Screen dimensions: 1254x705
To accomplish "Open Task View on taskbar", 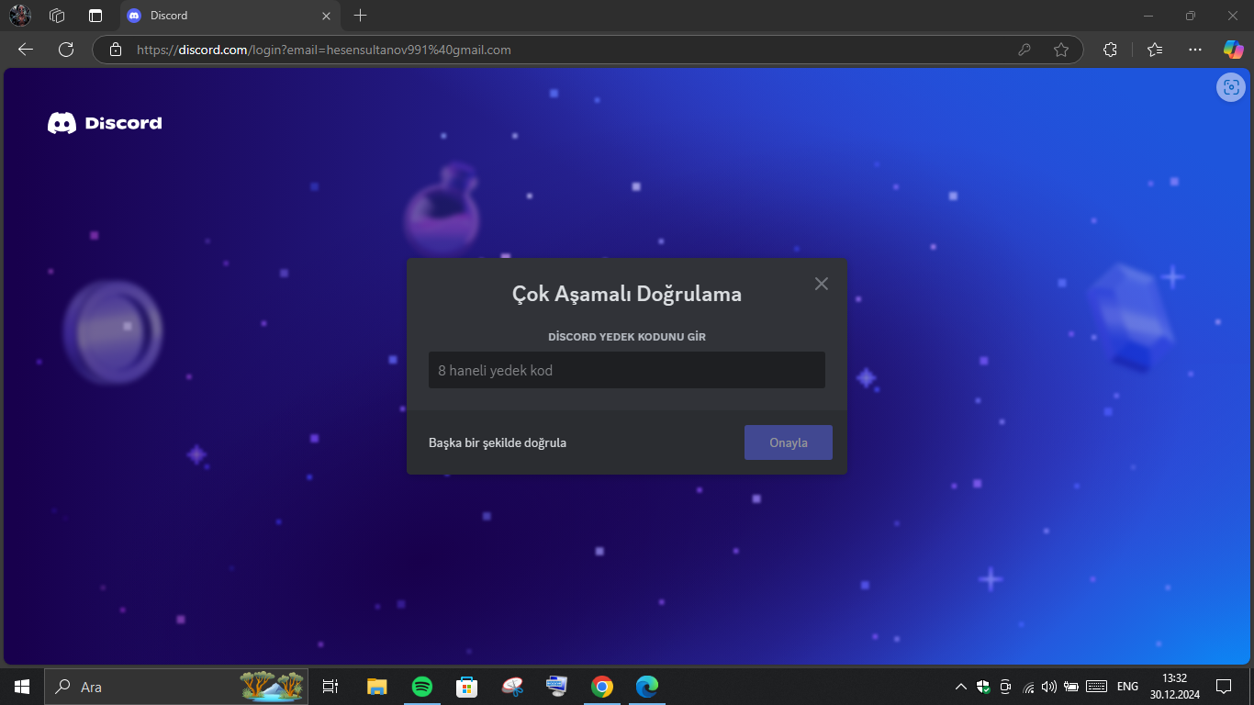I will (x=330, y=687).
